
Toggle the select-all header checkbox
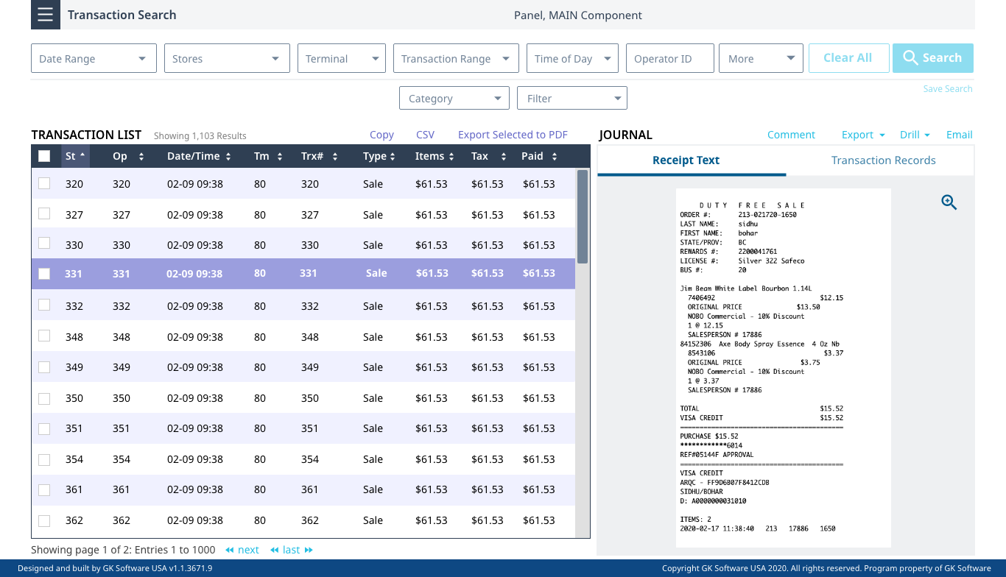tap(44, 156)
